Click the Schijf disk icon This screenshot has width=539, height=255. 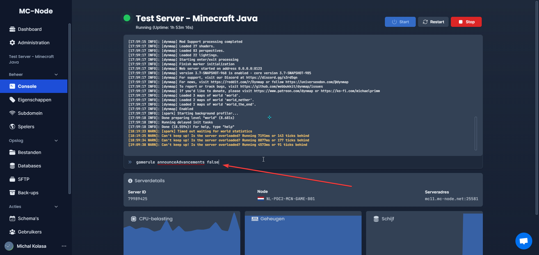[x=376, y=219]
